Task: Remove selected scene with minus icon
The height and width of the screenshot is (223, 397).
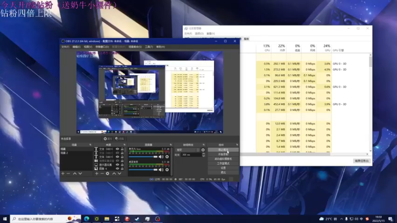Action: (68, 173)
